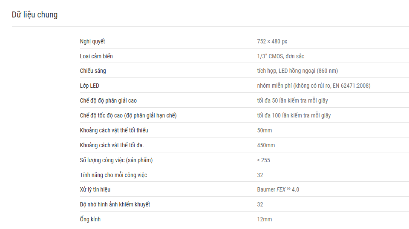Click the 'tích hợp, LED hồng ngoại (860 nm)' value
The height and width of the screenshot is (229, 409).
click(x=297, y=71)
